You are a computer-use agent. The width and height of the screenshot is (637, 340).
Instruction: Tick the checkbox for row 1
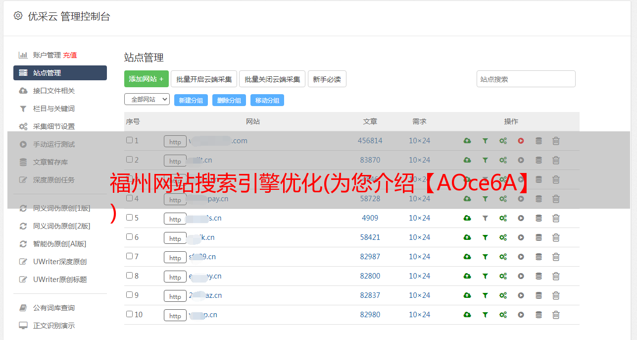[129, 140]
